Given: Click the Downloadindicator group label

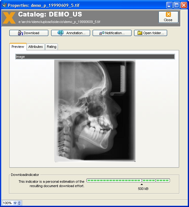Looking at the screenshot, I should (25, 175).
